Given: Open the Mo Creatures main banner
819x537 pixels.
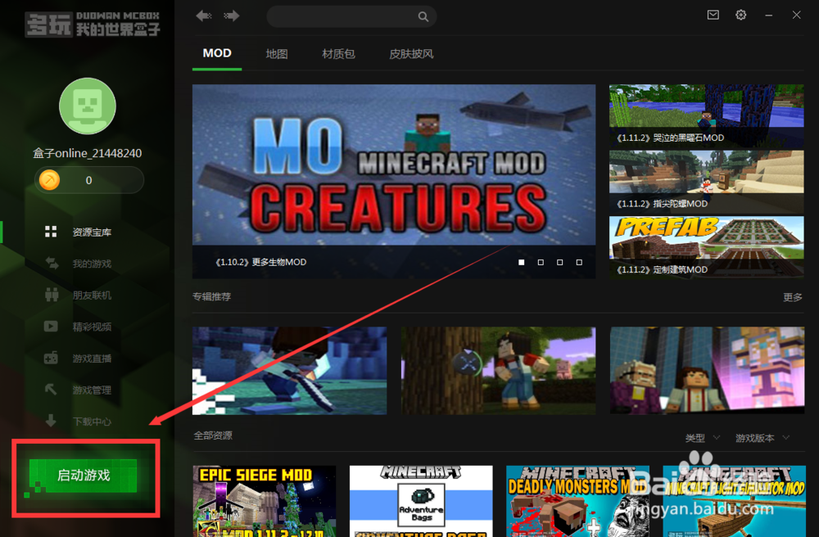Looking at the screenshot, I should point(394,181).
